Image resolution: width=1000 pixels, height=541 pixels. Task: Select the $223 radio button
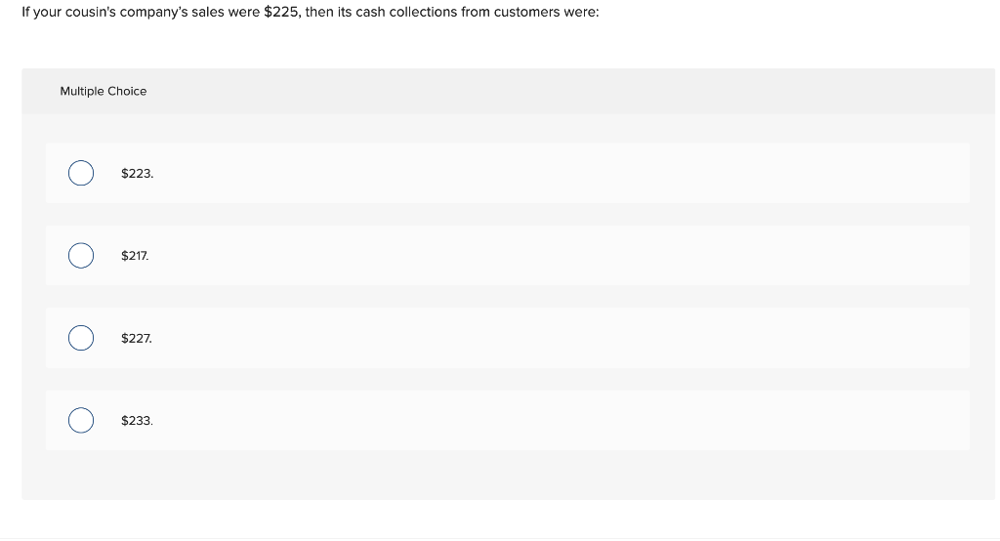[81, 173]
